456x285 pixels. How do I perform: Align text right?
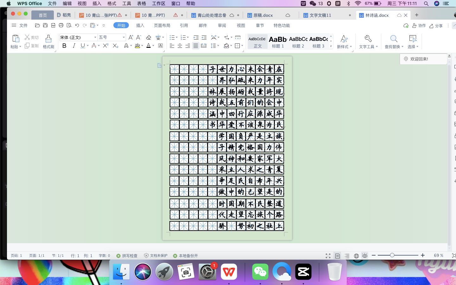click(188, 46)
